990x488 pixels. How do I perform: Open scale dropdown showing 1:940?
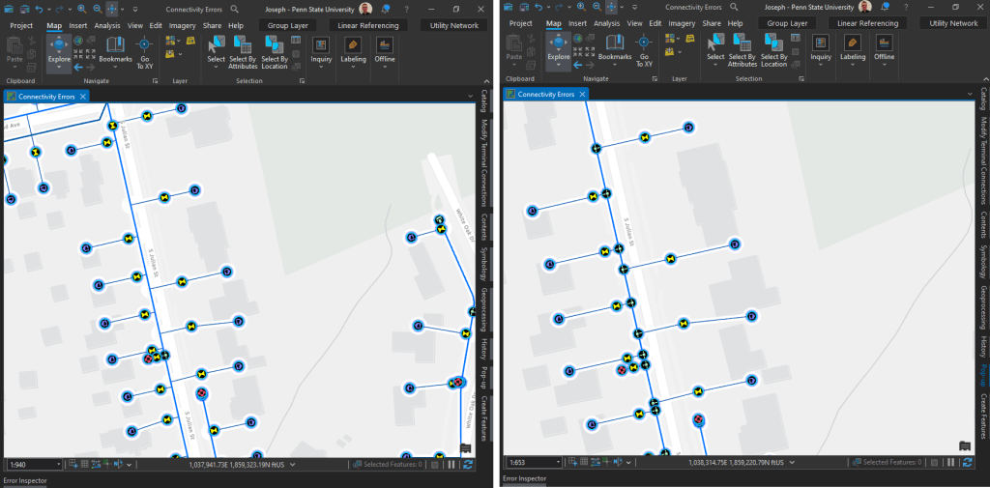click(x=60, y=464)
